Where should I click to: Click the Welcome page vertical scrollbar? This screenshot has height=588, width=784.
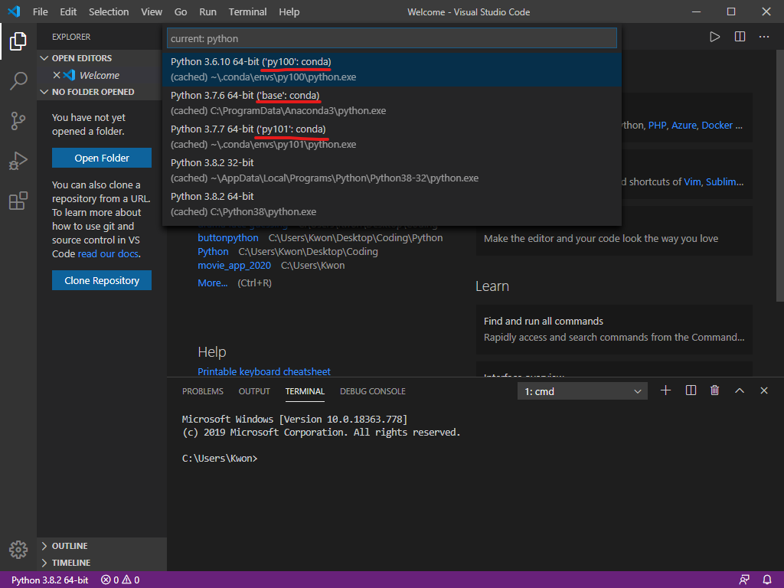[x=780, y=175]
